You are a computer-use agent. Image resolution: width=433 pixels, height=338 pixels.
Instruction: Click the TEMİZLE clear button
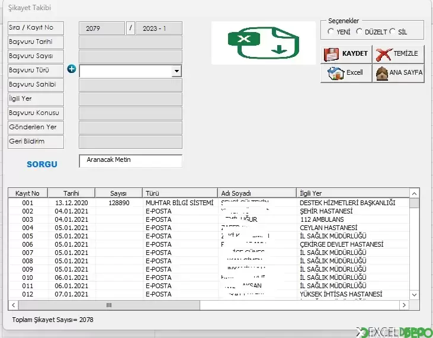(398, 54)
